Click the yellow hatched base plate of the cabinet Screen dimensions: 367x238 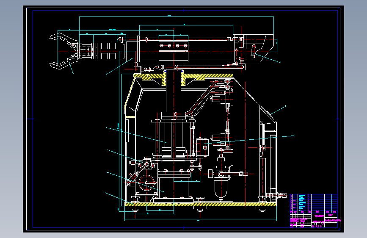(201, 204)
